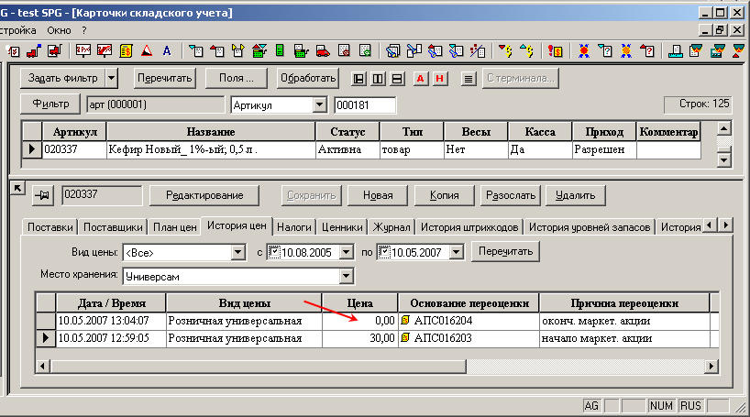Click the Поля ... button
Screen dimensions: 750x417
pos(237,78)
